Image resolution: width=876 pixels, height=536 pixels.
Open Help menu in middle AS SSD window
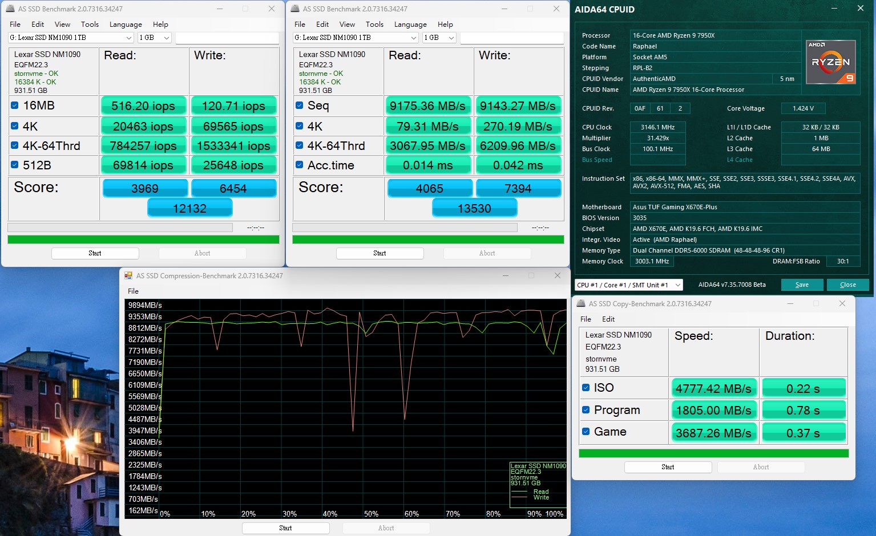(x=445, y=24)
